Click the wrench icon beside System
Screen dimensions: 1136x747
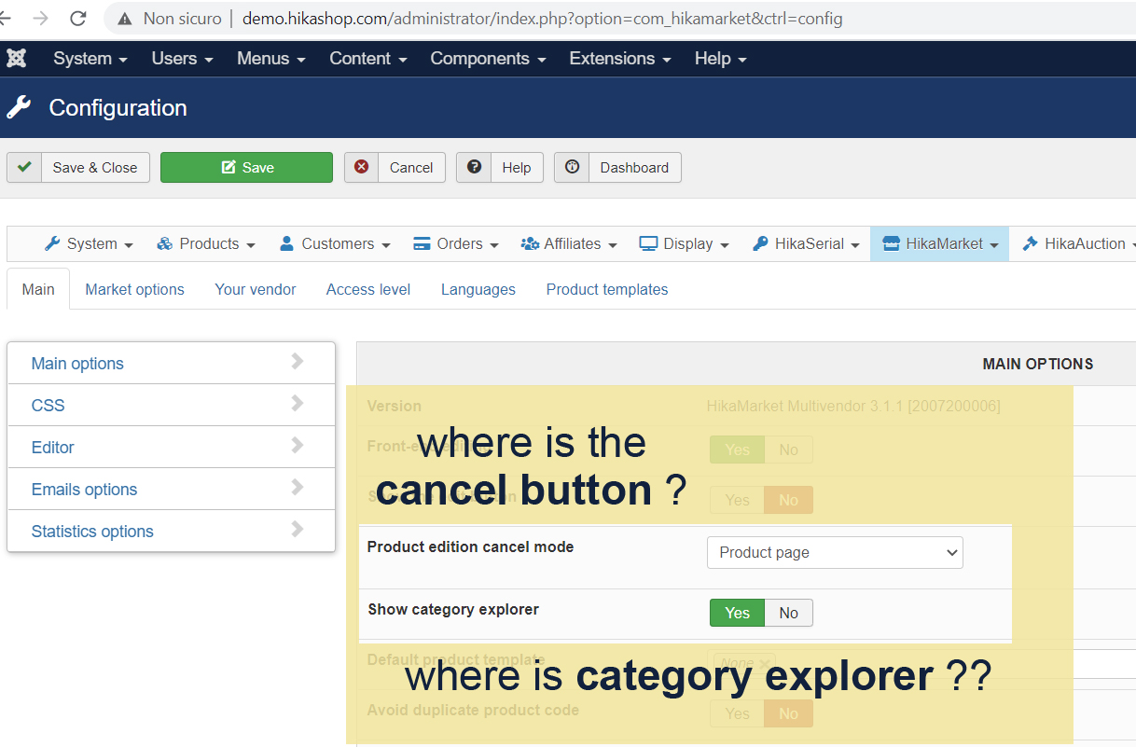(x=52, y=243)
